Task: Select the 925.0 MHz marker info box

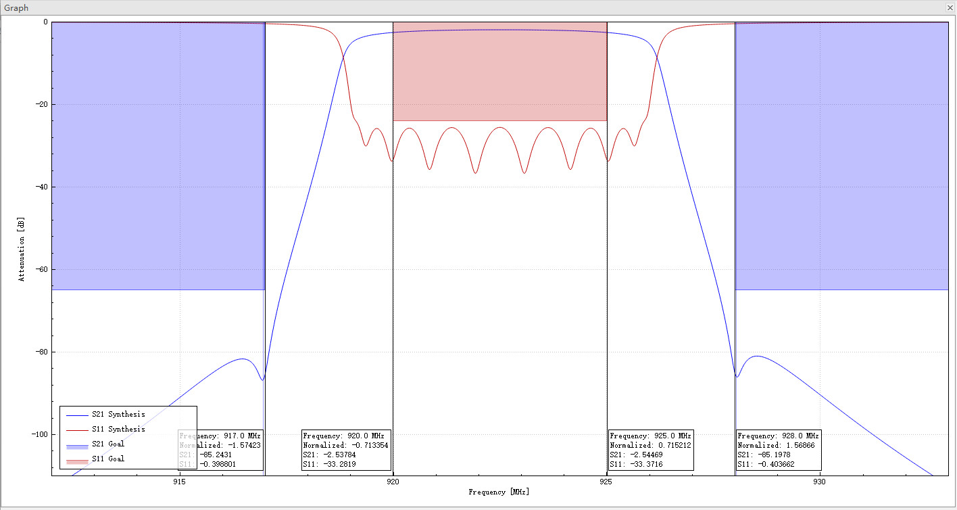Action: tap(650, 450)
